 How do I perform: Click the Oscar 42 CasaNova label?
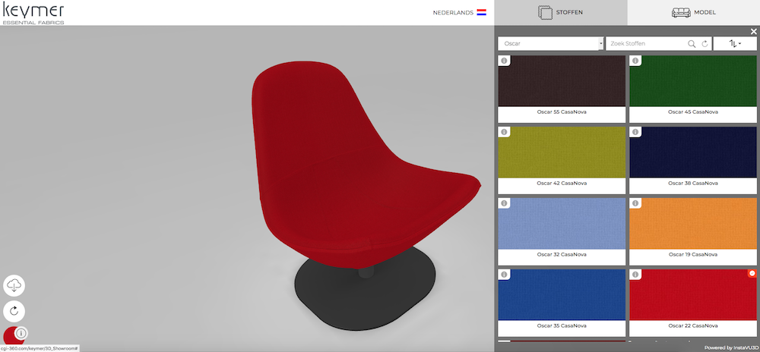[x=562, y=184]
